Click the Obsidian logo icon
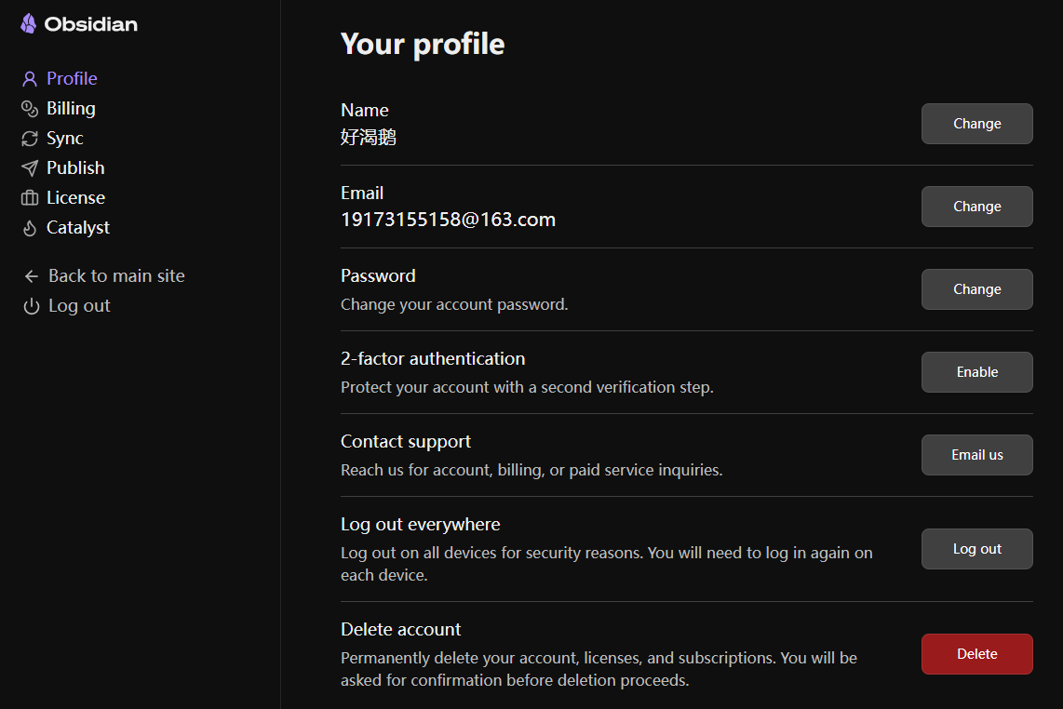This screenshot has width=1063, height=709. 29,24
